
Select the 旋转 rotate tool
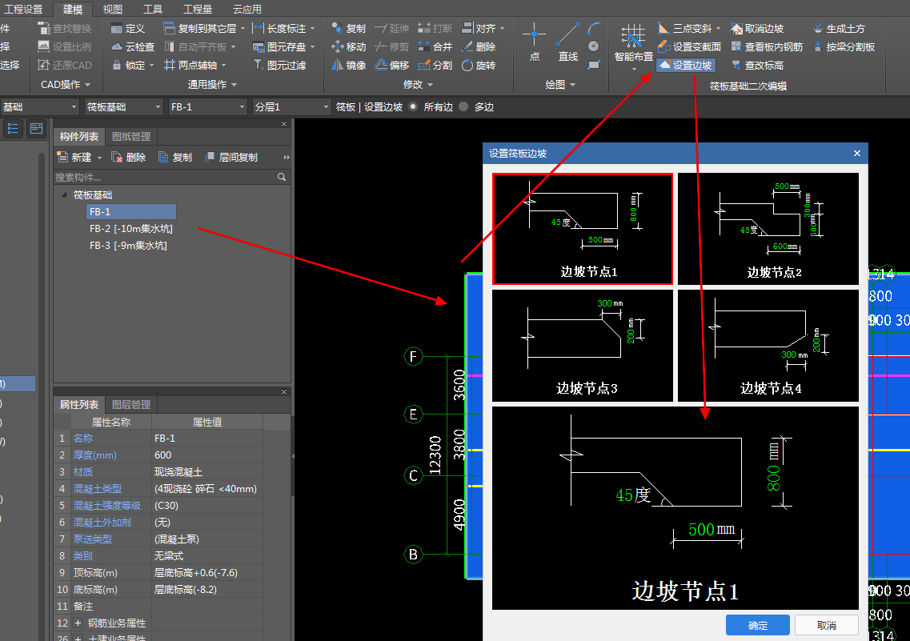(x=479, y=65)
